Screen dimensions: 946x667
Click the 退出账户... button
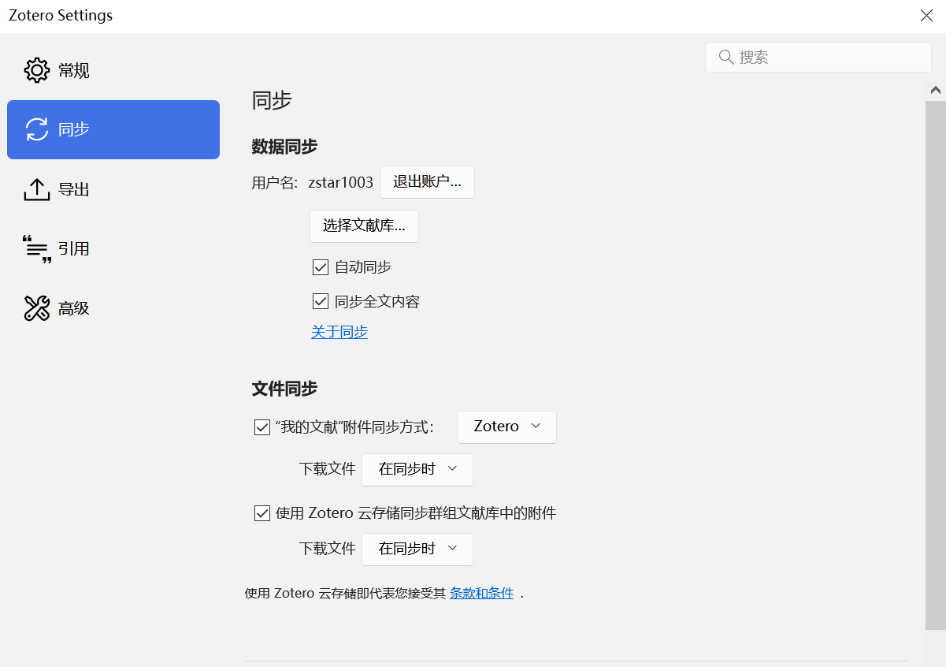(x=427, y=182)
